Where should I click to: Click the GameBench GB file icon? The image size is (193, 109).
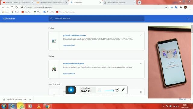[54, 69]
